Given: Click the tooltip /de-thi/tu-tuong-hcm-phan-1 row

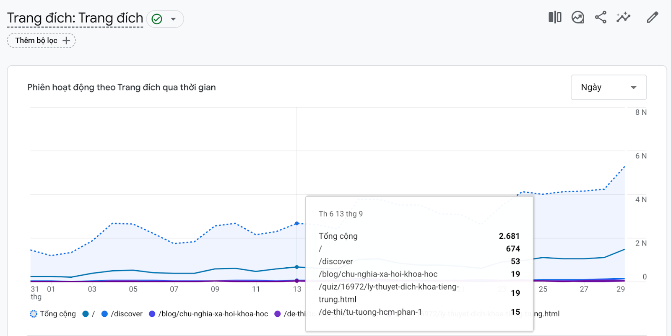Looking at the screenshot, I should tap(419, 312).
